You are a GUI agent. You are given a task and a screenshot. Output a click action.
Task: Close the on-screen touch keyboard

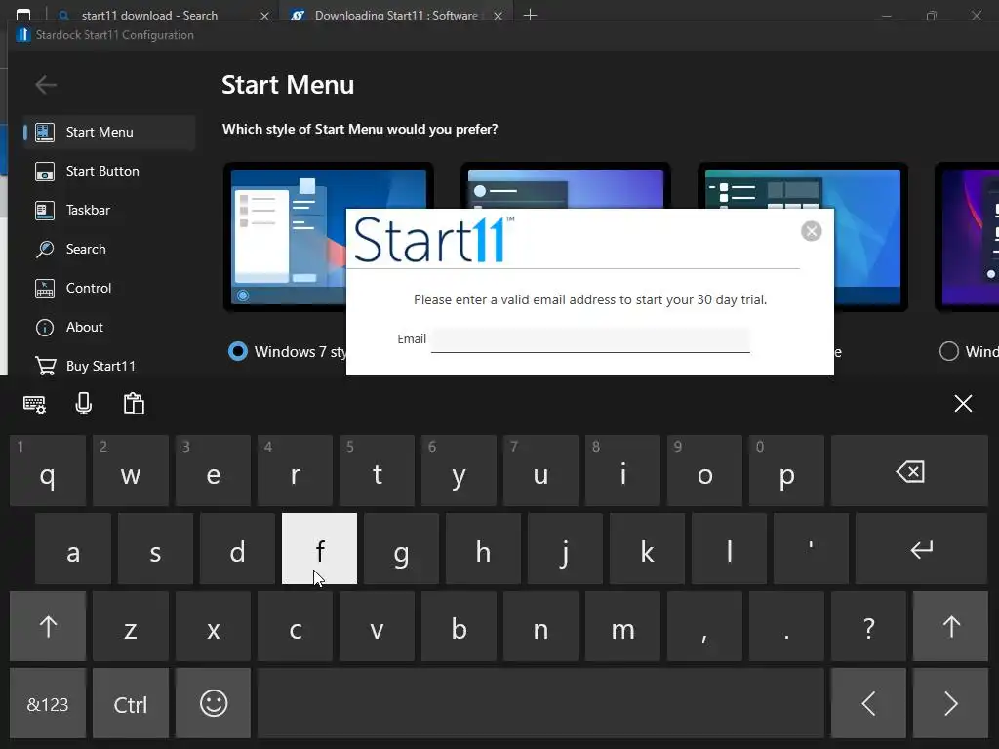(963, 403)
